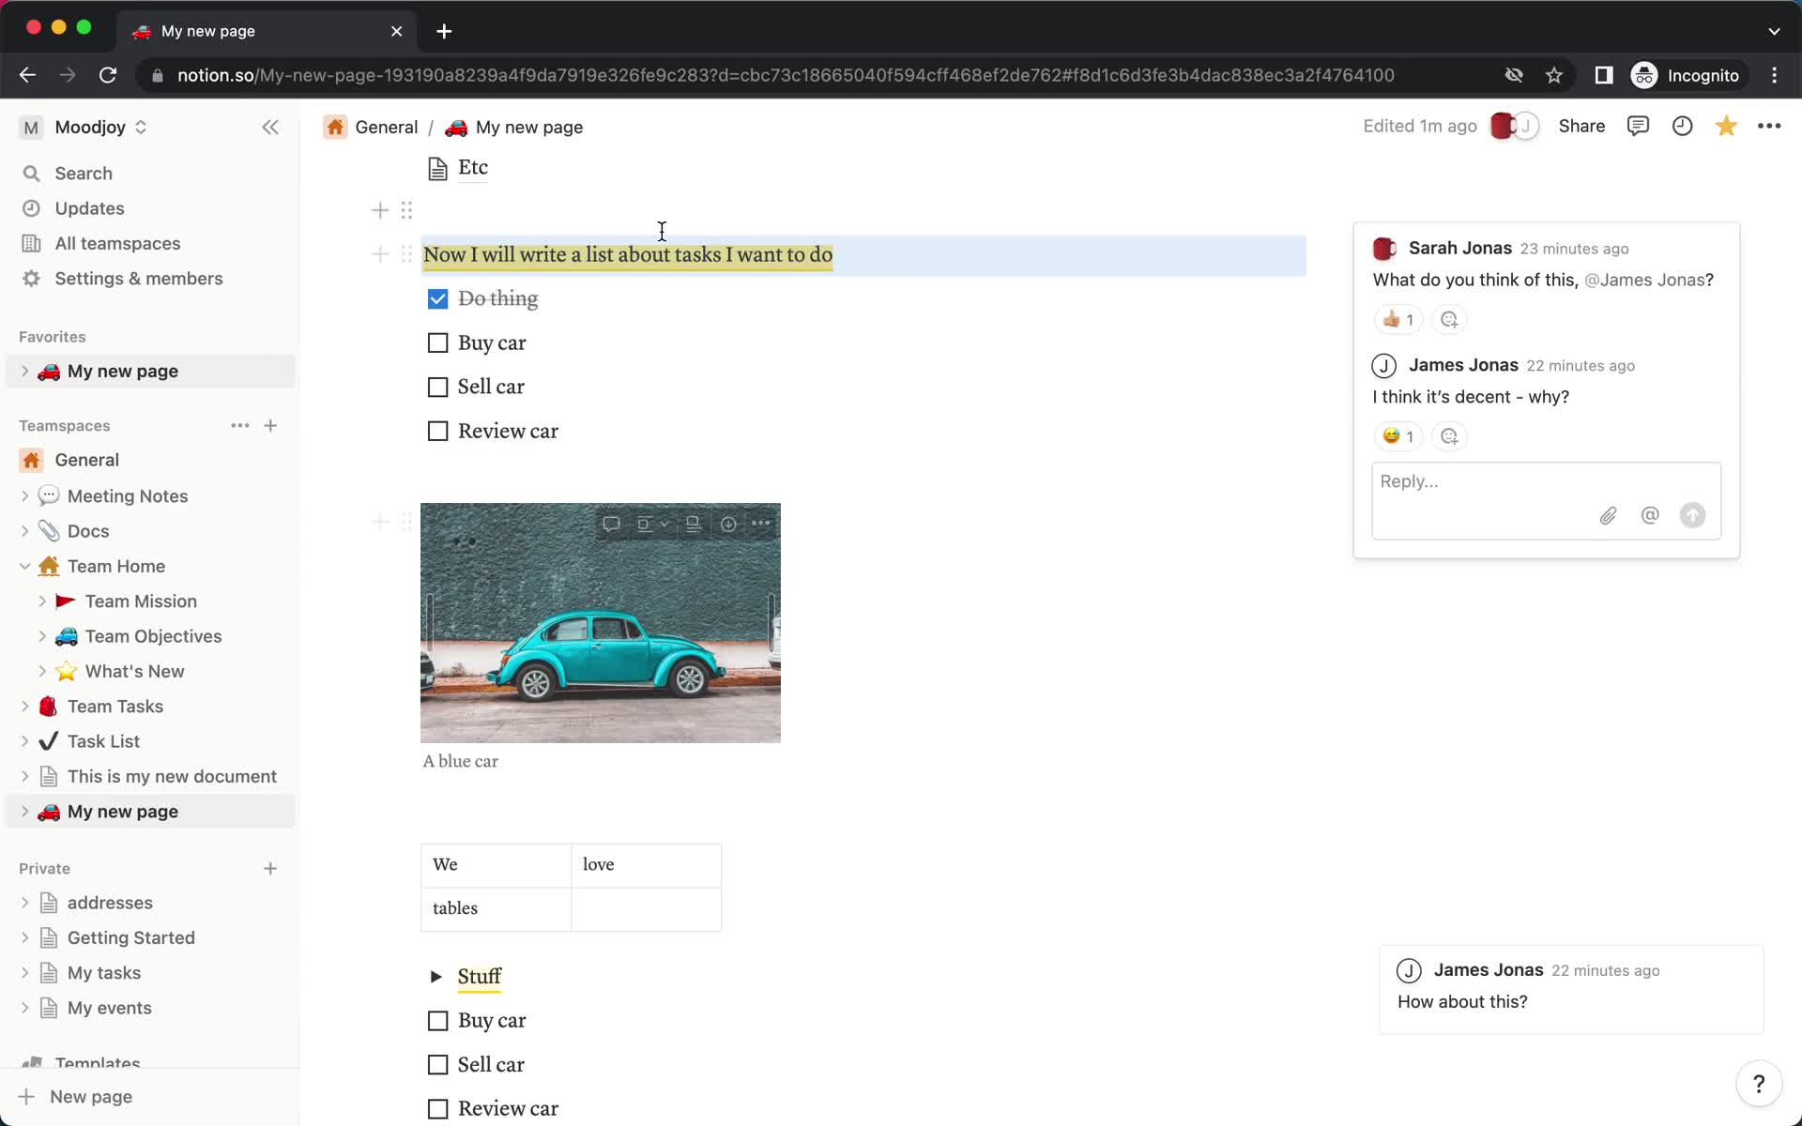
Task: Open the 'Share' menu button
Action: click(1581, 126)
